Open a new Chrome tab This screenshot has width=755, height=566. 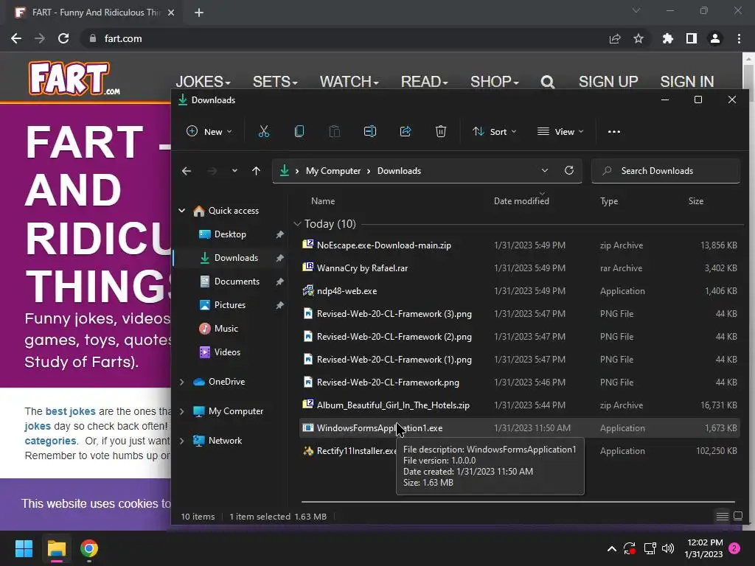pyautogui.click(x=199, y=13)
